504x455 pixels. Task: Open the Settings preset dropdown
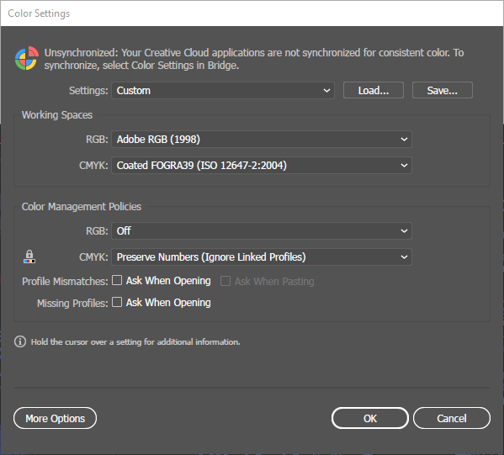pyautogui.click(x=223, y=90)
